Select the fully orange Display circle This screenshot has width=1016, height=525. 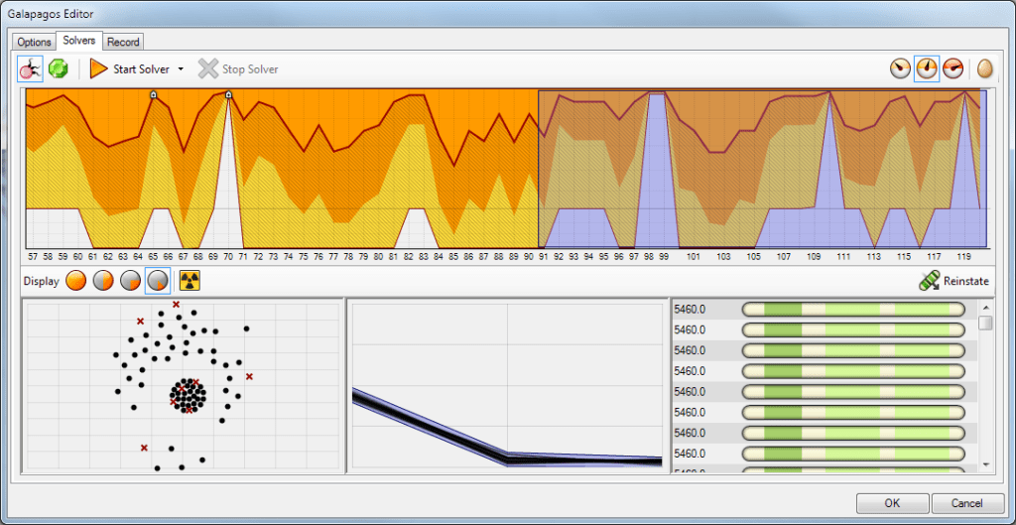click(x=76, y=281)
